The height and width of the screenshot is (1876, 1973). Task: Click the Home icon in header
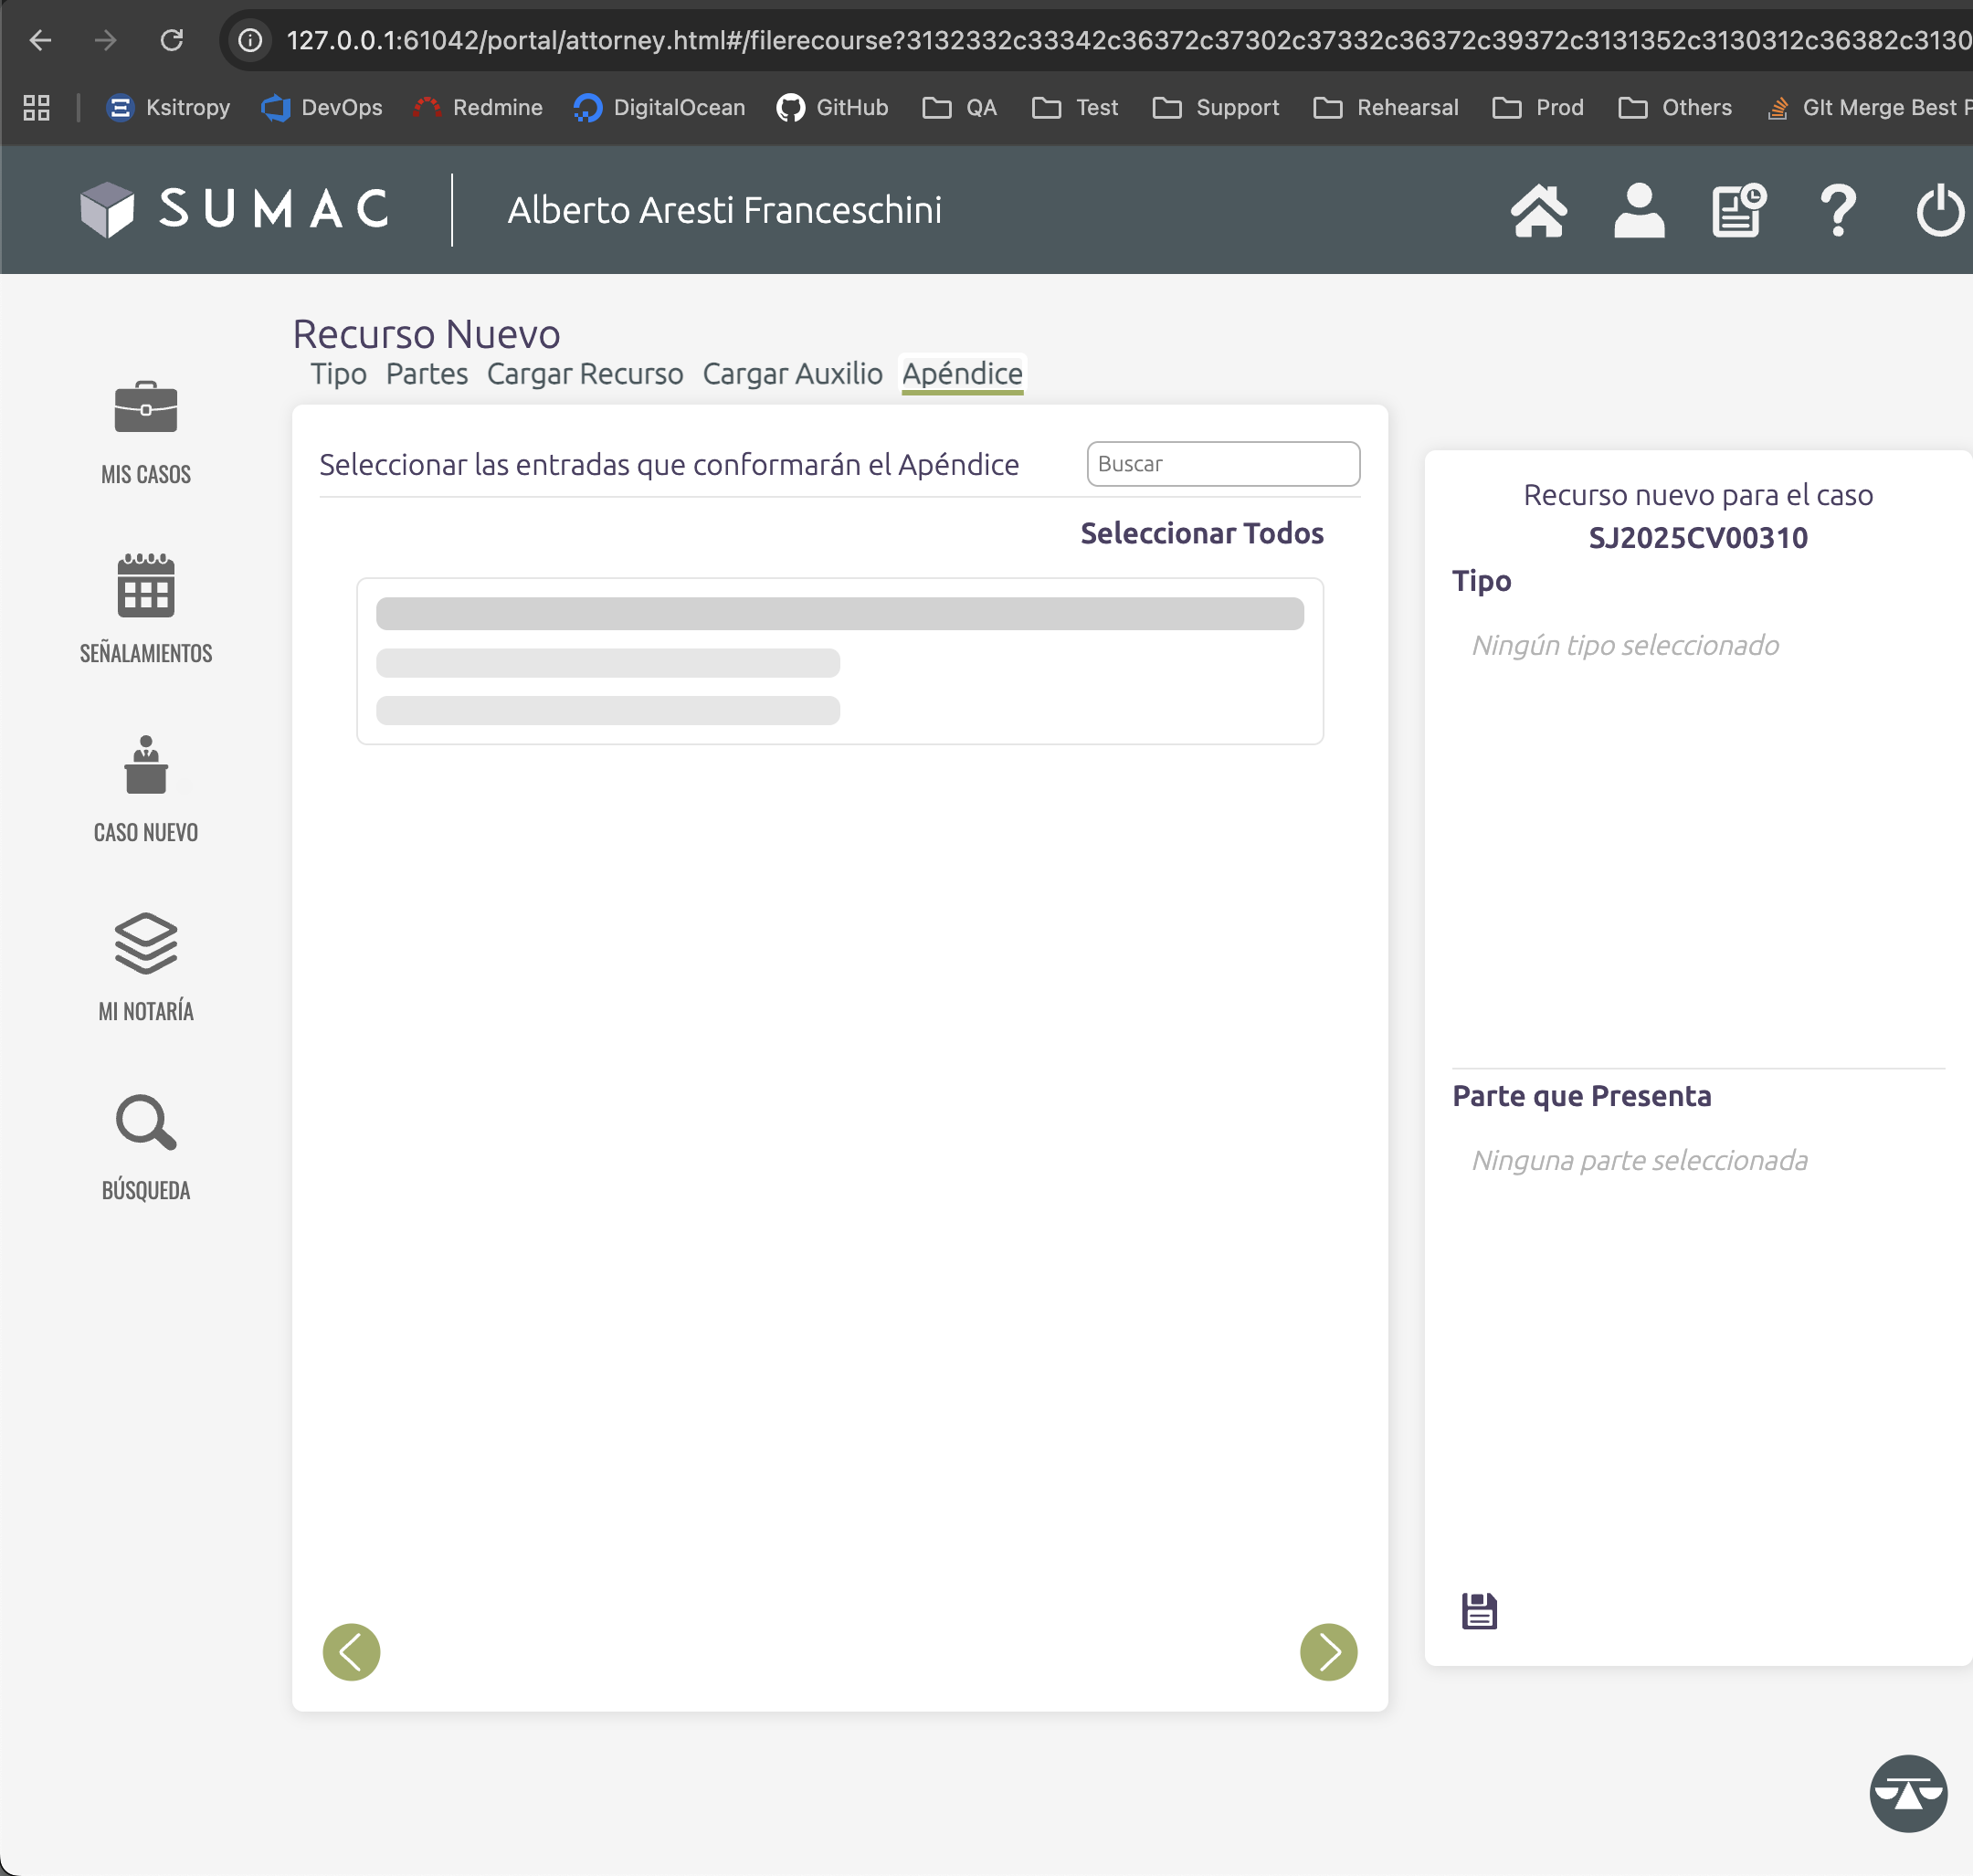coord(1538,211)
